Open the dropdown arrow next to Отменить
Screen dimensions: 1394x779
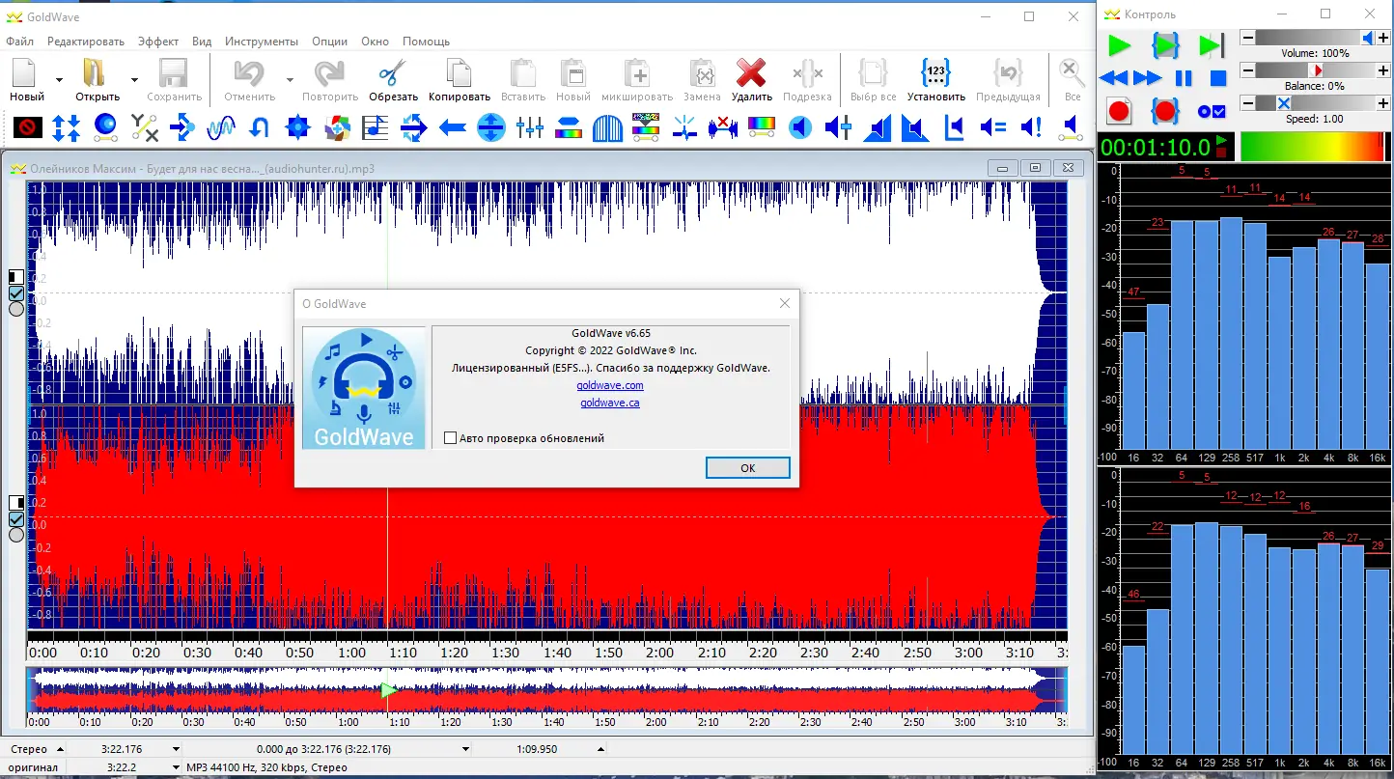point(289,79)
